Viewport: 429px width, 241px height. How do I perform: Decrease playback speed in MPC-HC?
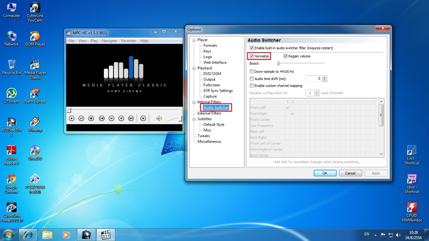[x=111, y=118]
